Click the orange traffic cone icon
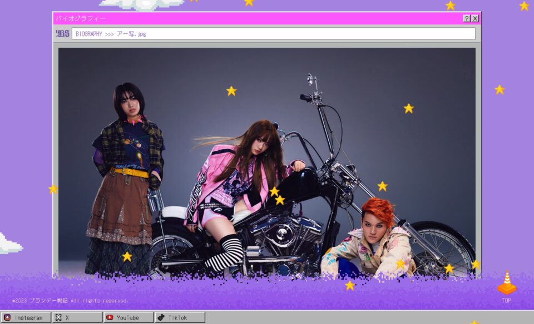 click(x=506, y=283)
